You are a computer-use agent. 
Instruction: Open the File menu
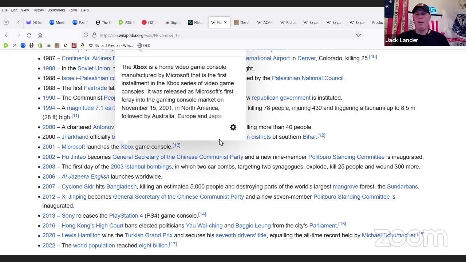pos(5,10)
